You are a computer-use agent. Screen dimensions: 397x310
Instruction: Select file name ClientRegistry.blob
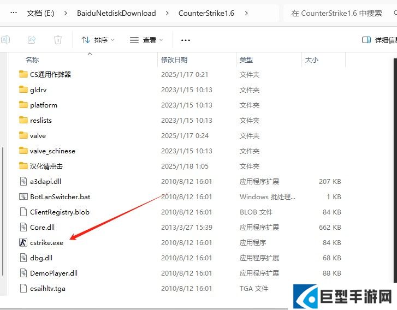[60, 212]
